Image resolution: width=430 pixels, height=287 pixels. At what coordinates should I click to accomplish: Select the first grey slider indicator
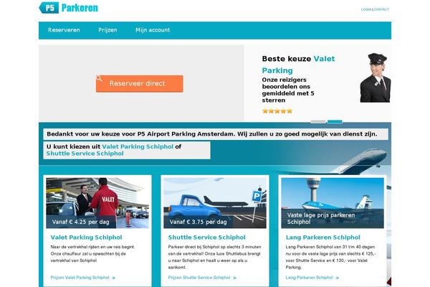[317, 122]
